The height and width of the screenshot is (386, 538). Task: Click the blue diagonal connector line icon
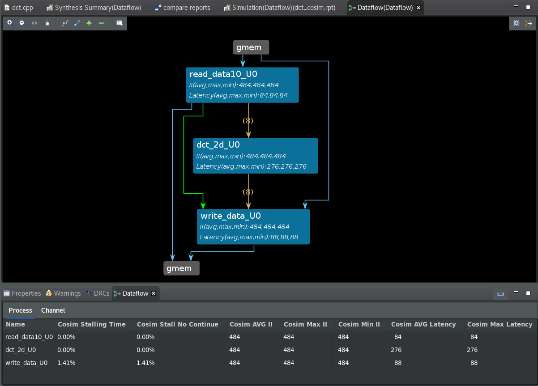coord(77,23)
